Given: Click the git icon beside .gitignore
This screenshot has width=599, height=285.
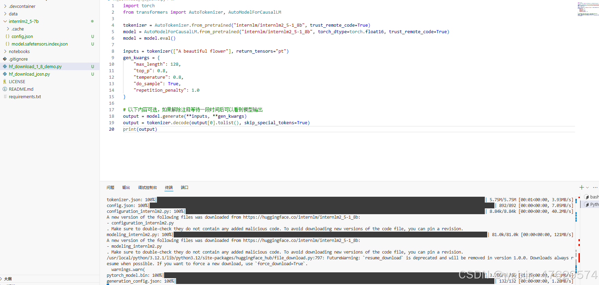Looking at the screenshot, I should point(5,59).
